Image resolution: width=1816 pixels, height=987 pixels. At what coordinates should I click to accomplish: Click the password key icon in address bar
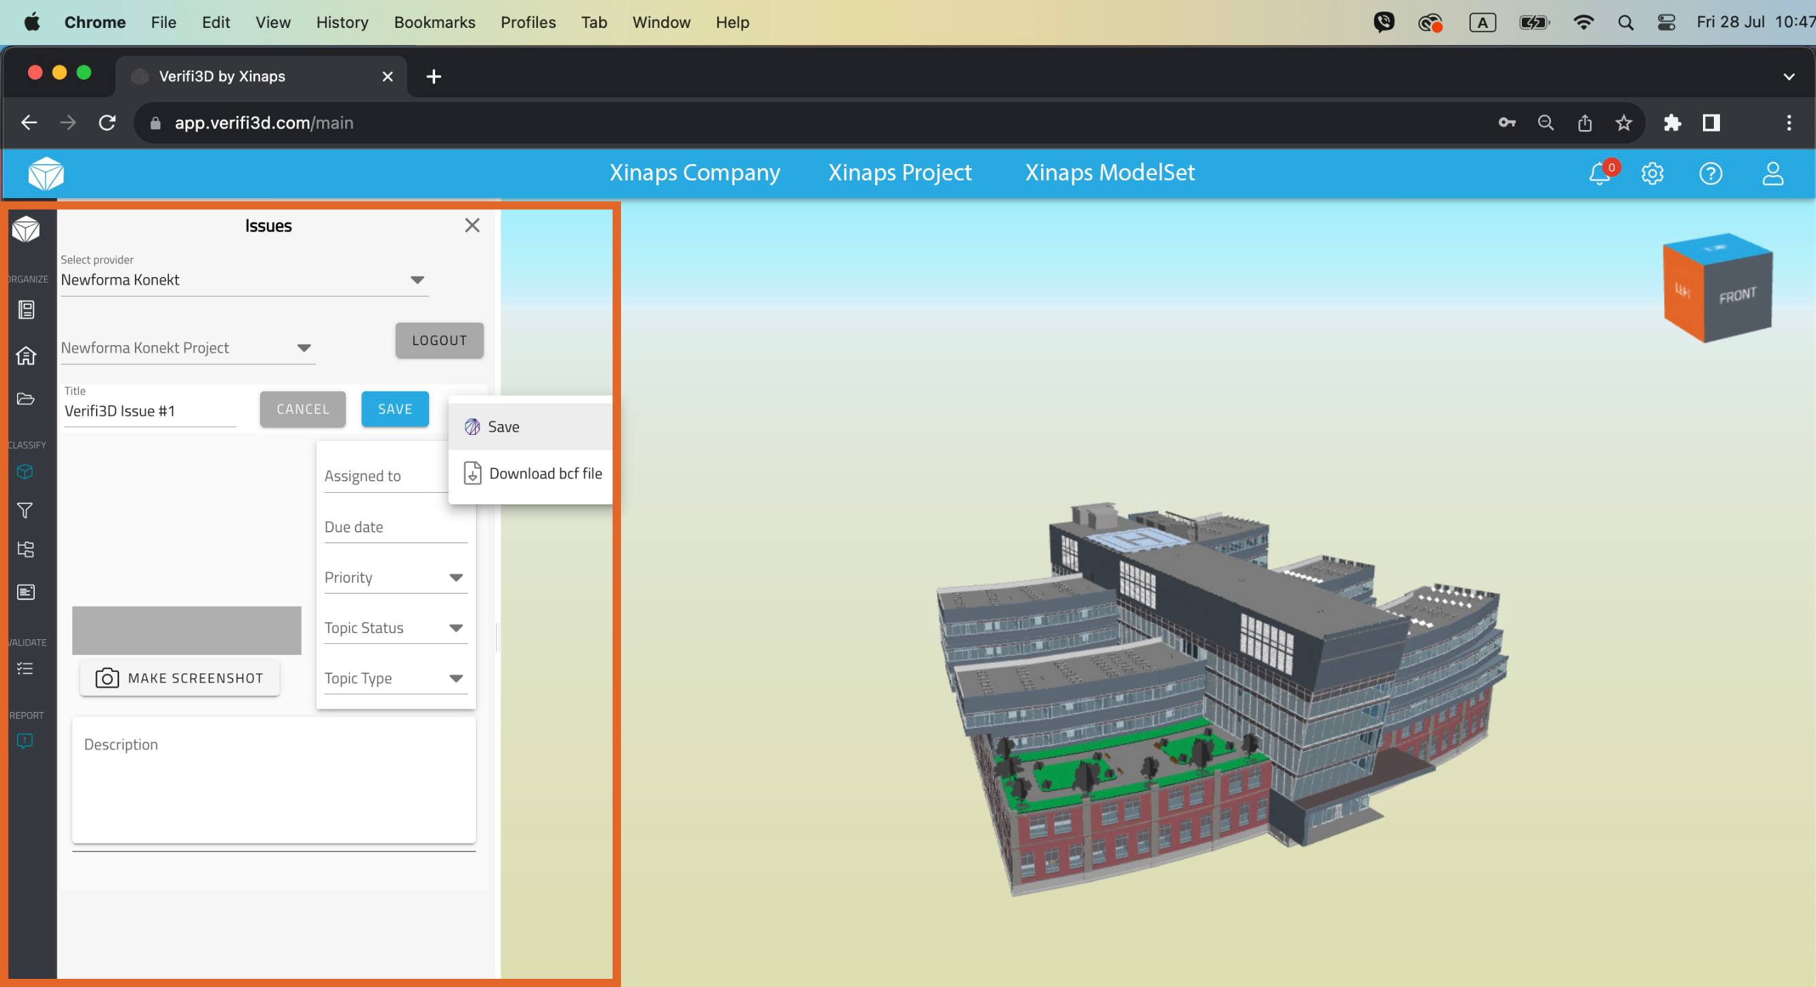(1506, 123)
